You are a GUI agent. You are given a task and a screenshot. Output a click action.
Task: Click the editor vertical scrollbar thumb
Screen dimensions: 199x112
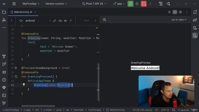98,82
